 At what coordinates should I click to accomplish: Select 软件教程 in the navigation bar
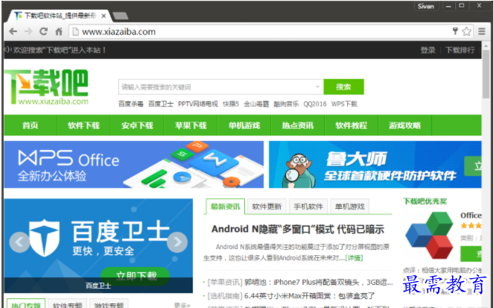(x=352, y=125)
